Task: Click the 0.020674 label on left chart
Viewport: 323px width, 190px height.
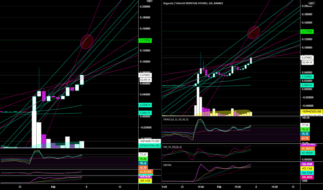Action: pos(145,105)
